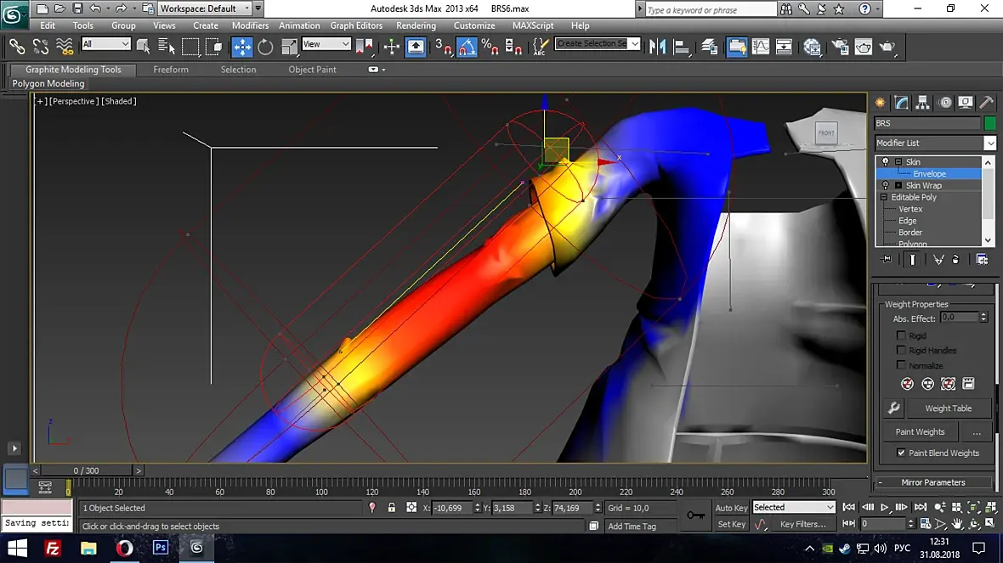Click the time slider 0 / 300 handle
The image size is (1003, 563).
[87, 470]
